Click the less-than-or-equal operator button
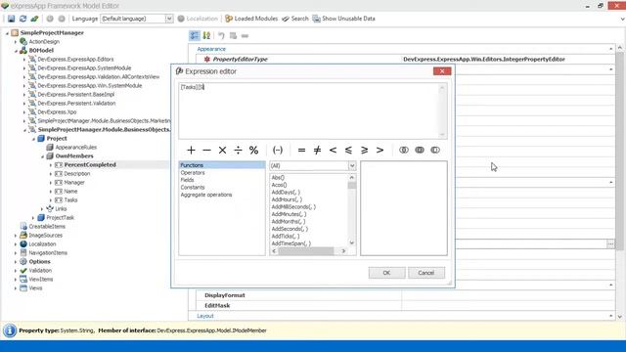The image size is (626, 352). coord(348,150)
